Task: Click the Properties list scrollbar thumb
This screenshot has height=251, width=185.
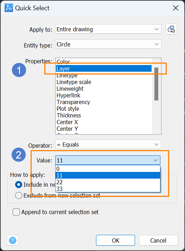Action: coord(156,84)
